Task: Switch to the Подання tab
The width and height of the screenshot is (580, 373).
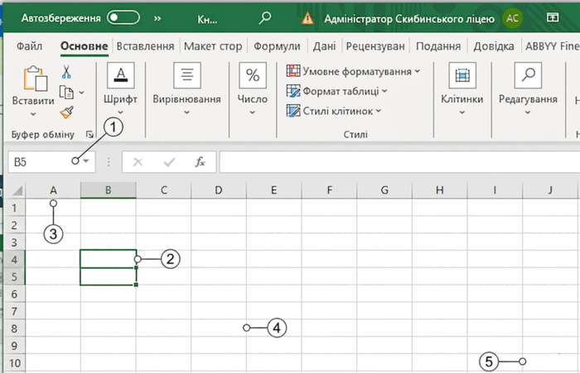Action: [x=438, y=46]
